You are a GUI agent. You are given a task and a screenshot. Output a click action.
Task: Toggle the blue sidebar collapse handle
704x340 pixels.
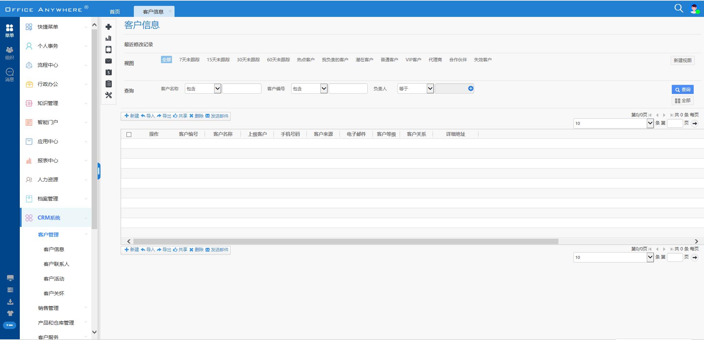tap(99, 171)
